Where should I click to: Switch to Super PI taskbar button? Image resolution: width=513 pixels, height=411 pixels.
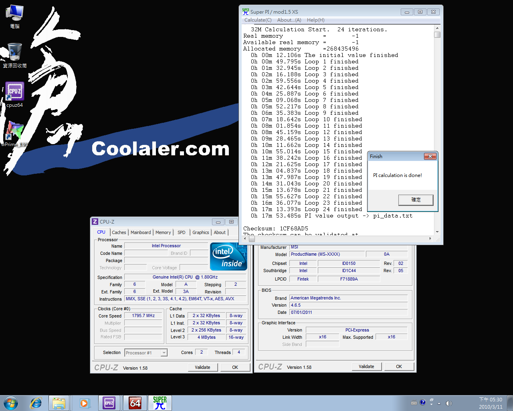pos(160,403)
